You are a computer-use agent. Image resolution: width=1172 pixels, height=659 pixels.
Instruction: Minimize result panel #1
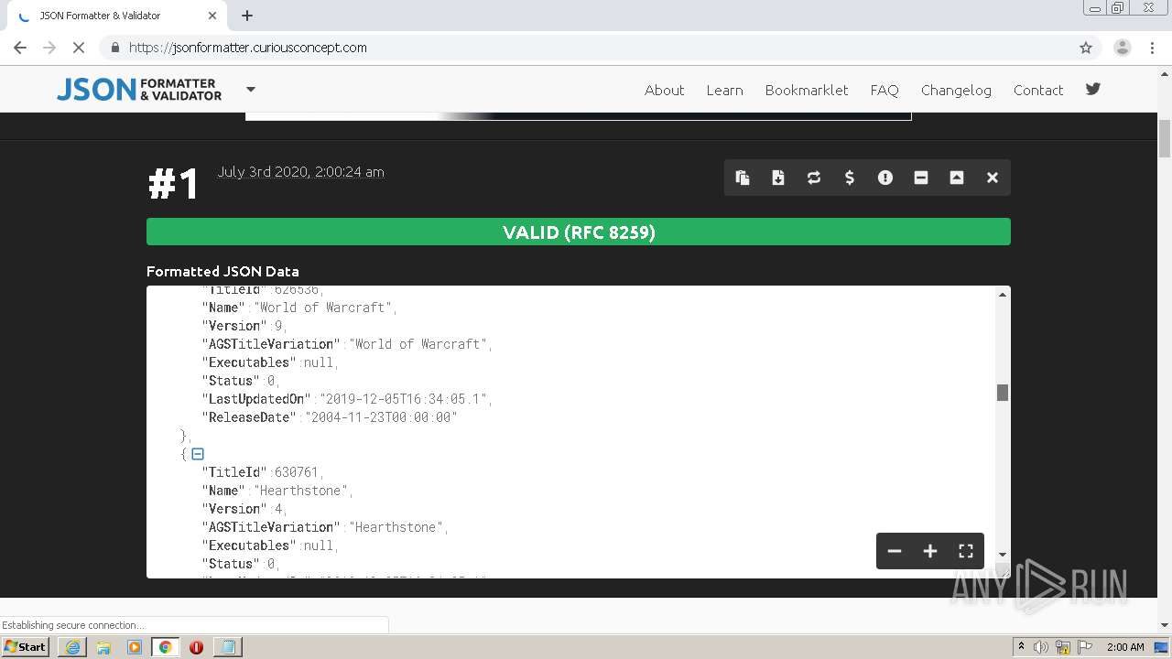(x=921, y=178)
